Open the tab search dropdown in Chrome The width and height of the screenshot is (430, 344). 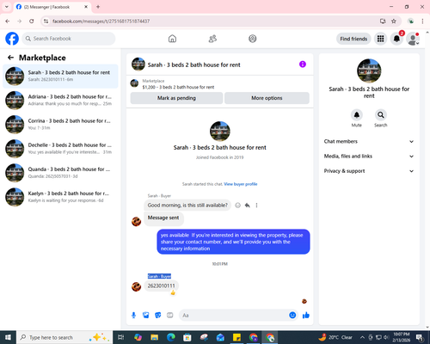(x=7, y=7)
